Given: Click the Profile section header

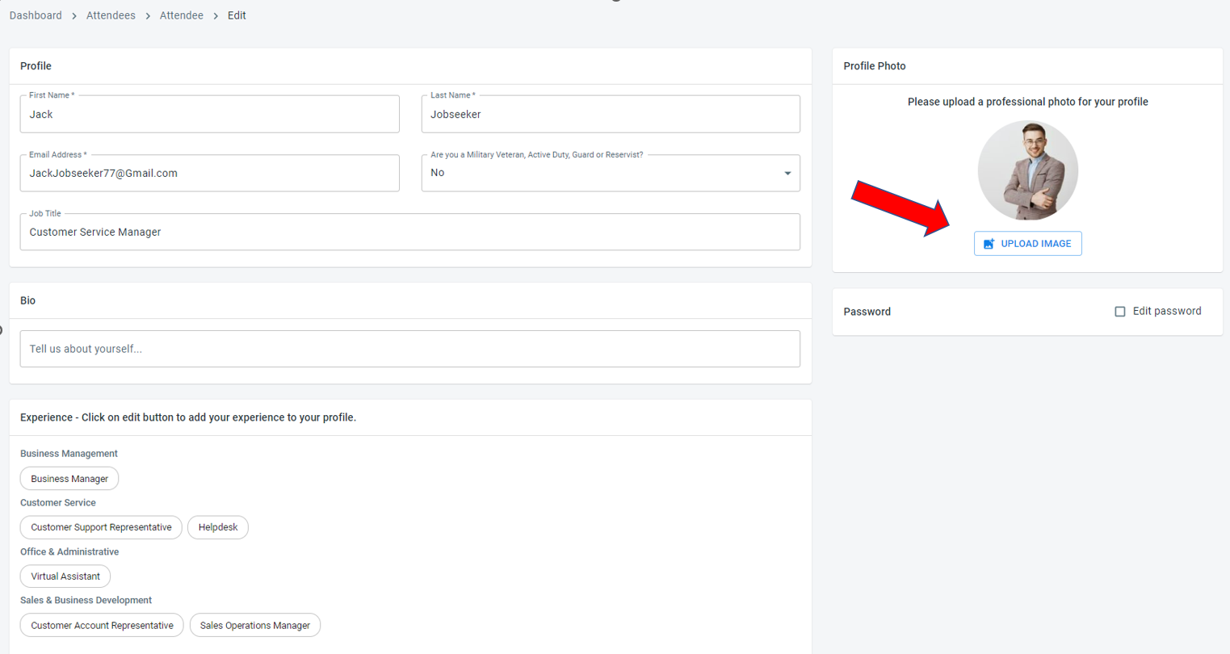Looking at the screenshot, I should (36, 66).
